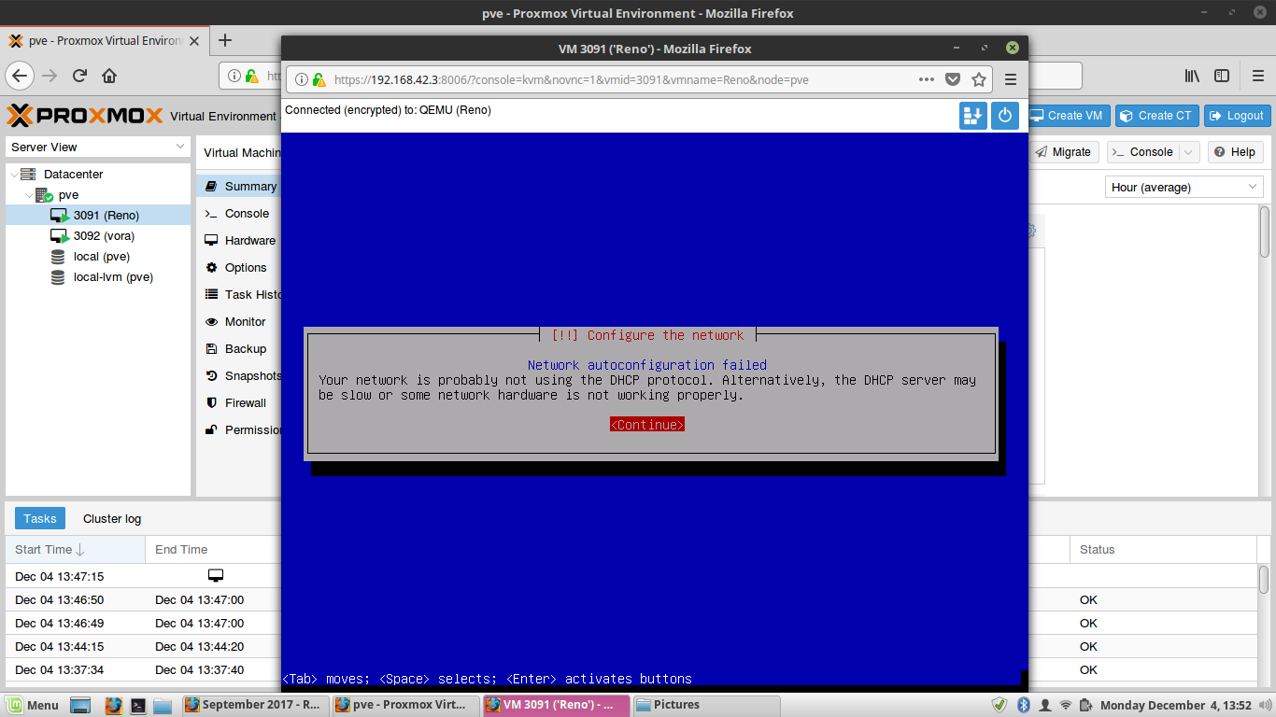Click the Wi-Fi network tray icon

coord(1066,705)
